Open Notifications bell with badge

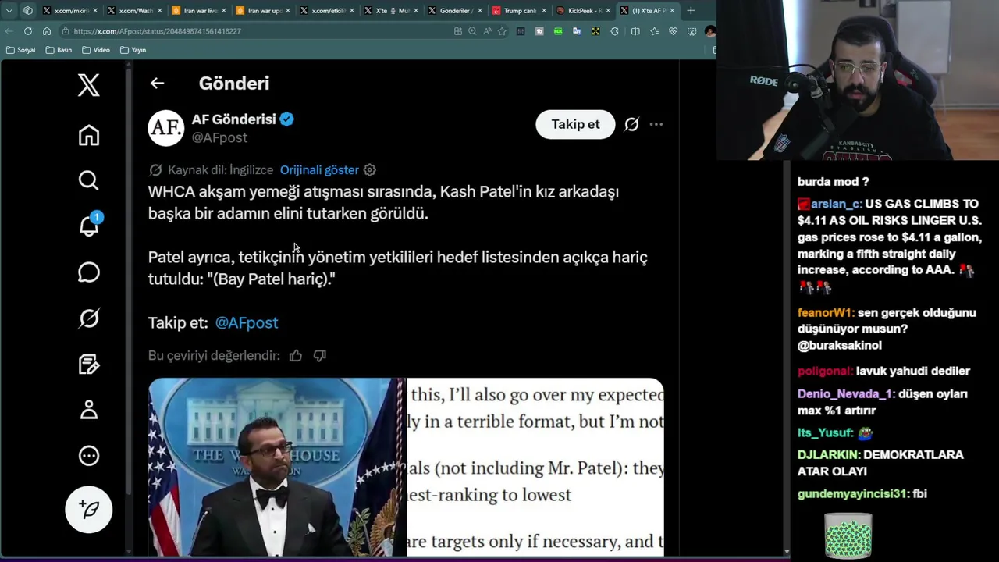(89, 225)
